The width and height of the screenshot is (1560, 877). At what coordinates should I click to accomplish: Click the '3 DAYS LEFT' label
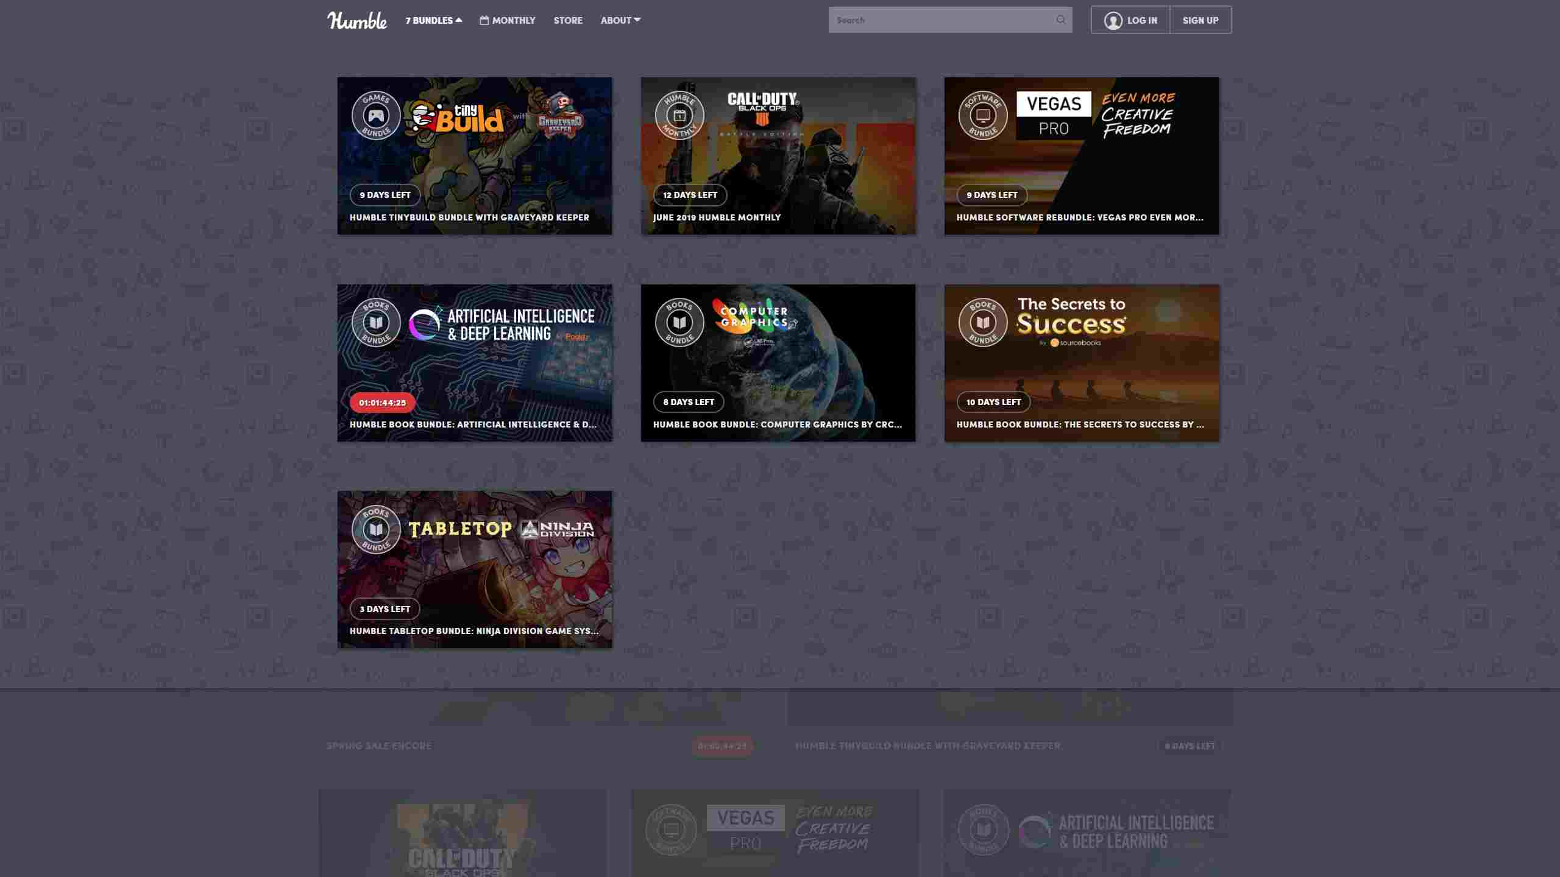385,609
